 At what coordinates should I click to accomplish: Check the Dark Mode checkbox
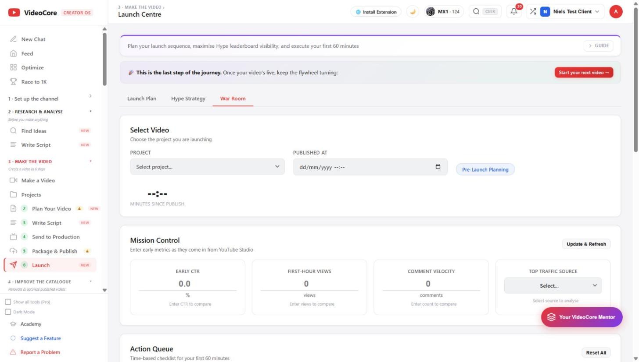coord(8,312)
